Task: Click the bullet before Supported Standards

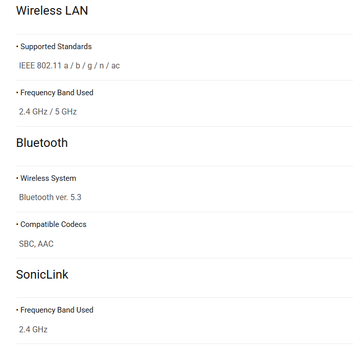Action: coord(17,47)
